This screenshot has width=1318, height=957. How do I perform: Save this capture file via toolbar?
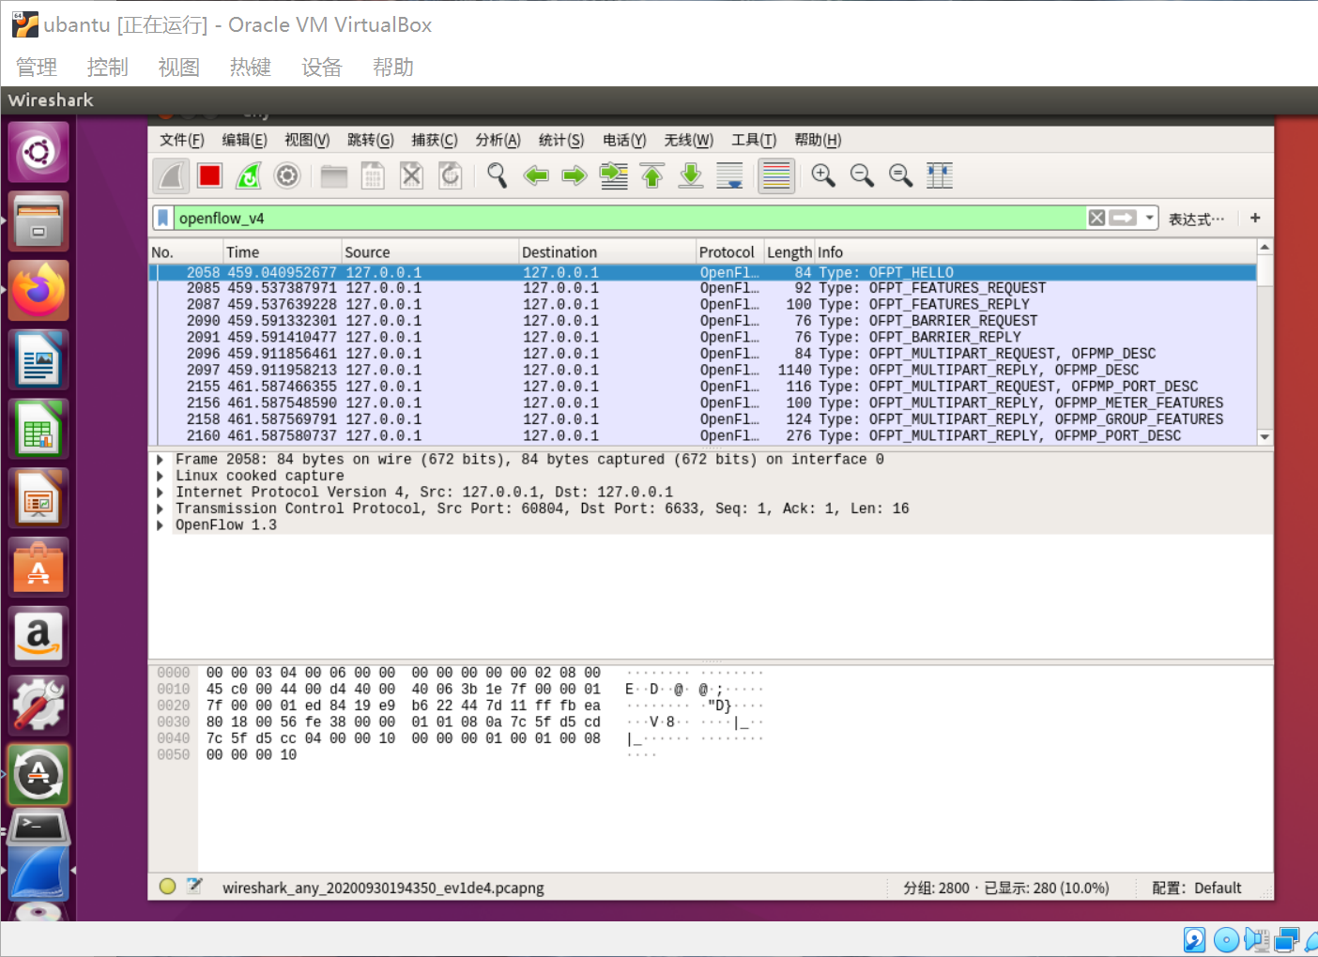tap(373, 175)
